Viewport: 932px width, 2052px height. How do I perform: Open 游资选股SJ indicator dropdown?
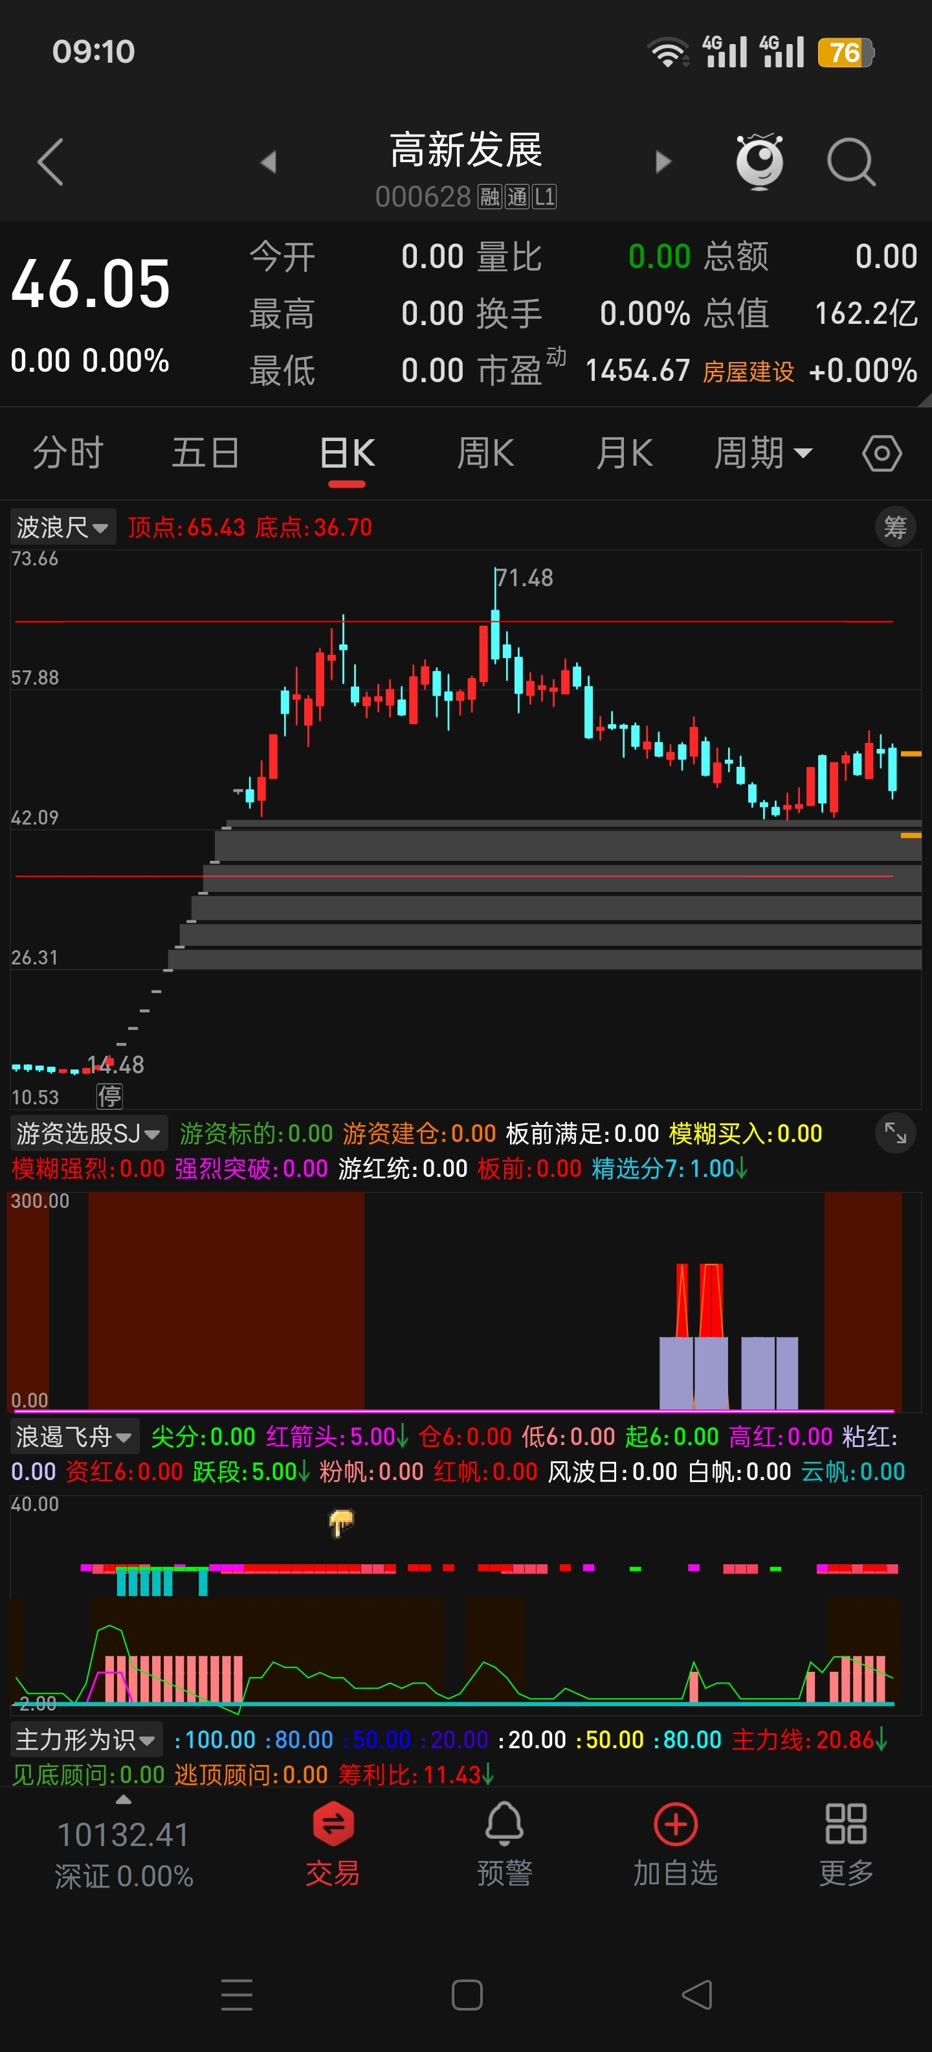pos(88,1133)
